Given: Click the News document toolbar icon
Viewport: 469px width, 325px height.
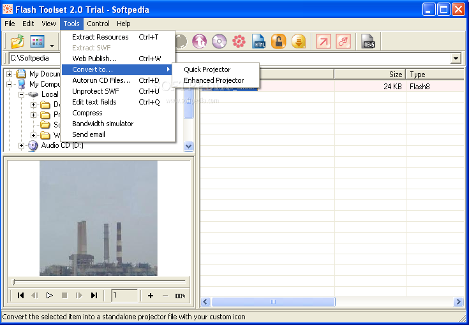Looking at the screenshot, I should click(x=368, y=41).
